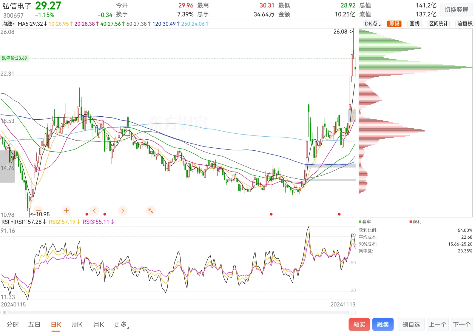Click the RSI1:57.28 value label
475x333 pixels.
click(x=30, y=222)
